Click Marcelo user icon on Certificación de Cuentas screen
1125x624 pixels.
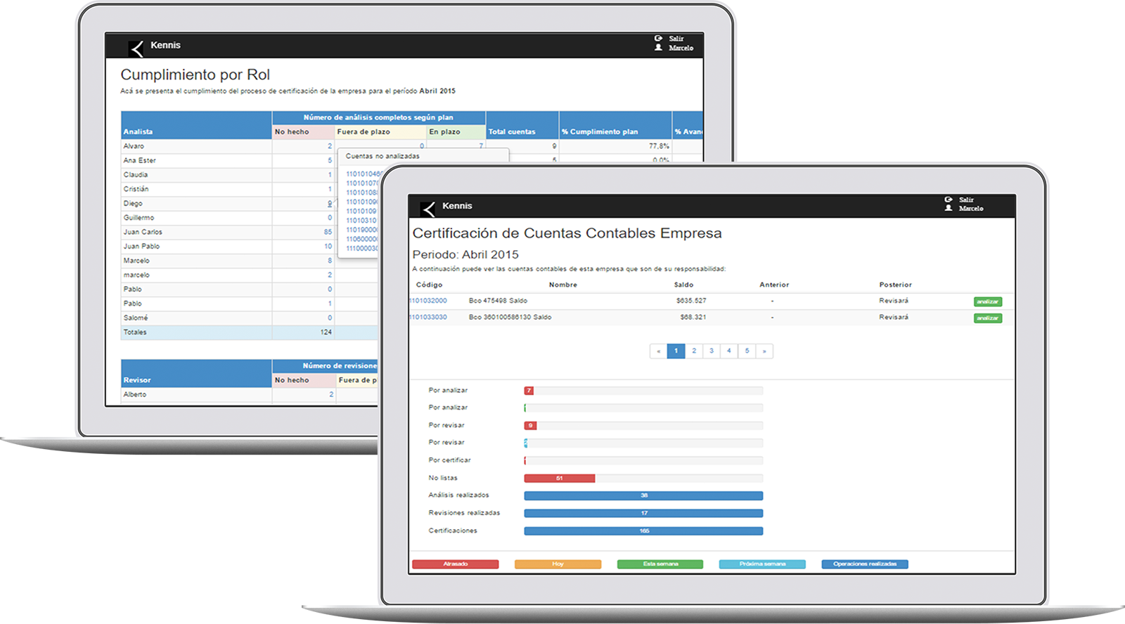(x=949, y=208)
